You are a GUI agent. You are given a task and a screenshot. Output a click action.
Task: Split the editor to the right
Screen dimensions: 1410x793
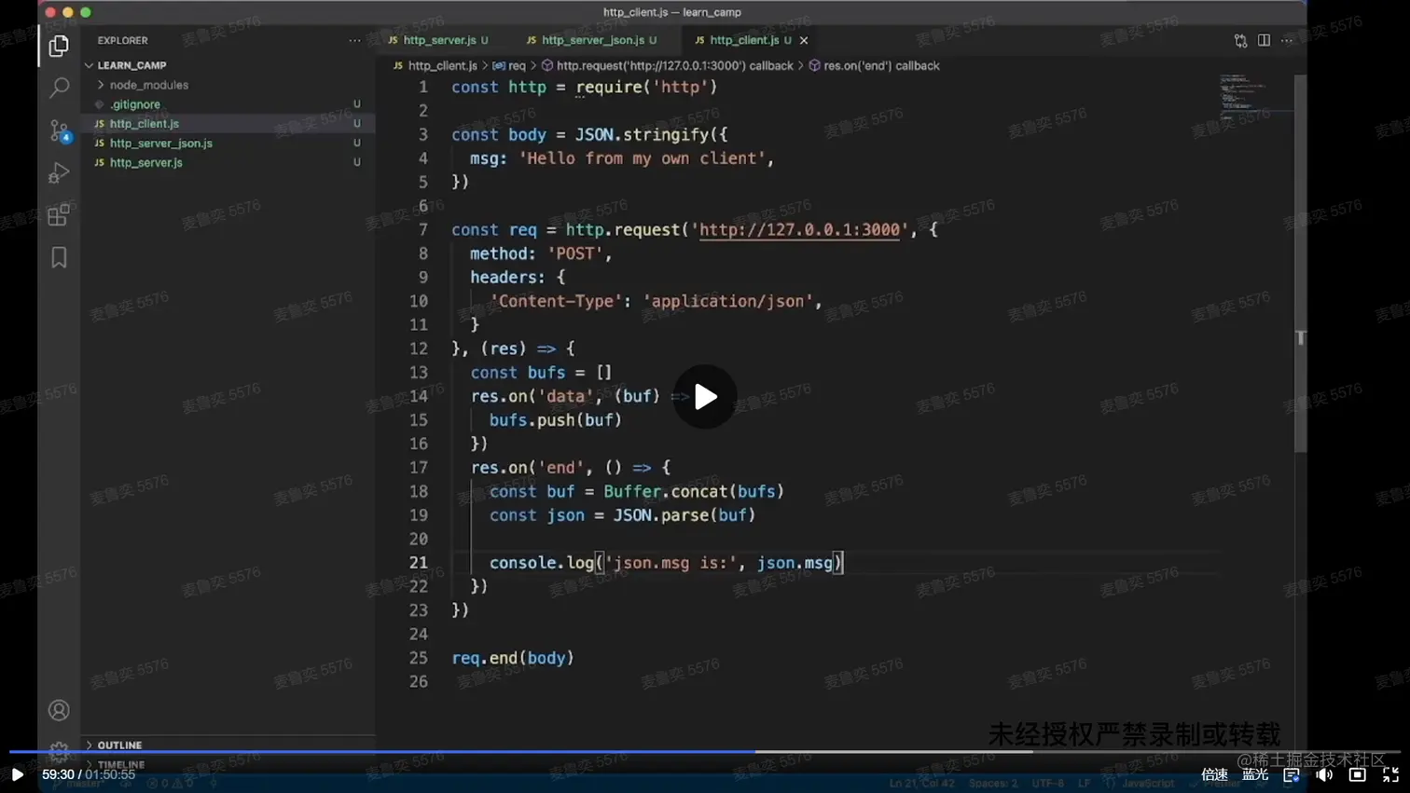(1264, 41)
